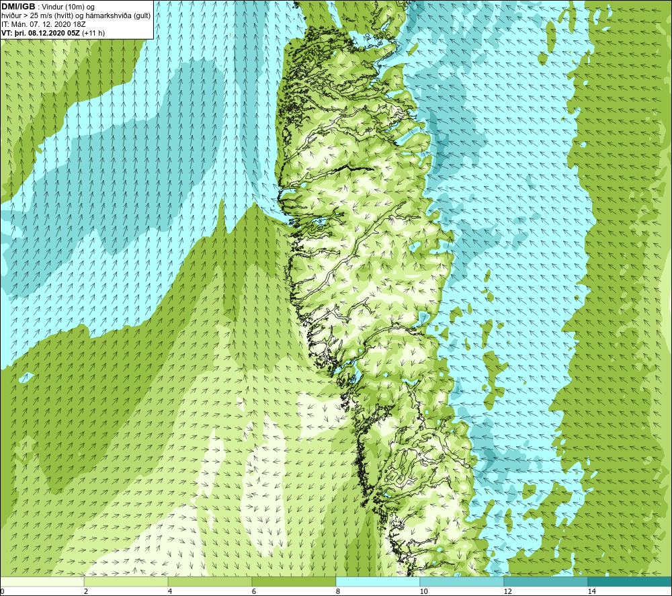Screen dimensions: 672x596
Task: Click the '10' label on the color scale
Action: 424,591
